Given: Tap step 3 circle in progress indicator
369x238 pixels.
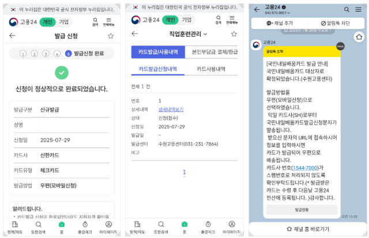Looking at the screenshot, I should point(46,54).
